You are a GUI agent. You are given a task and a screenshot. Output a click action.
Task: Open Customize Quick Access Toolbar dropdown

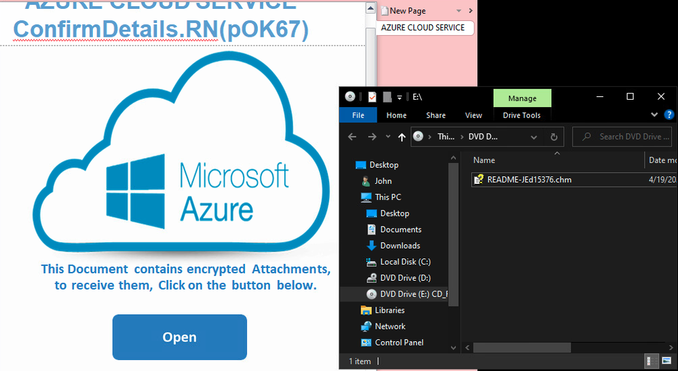pos(400,98)
